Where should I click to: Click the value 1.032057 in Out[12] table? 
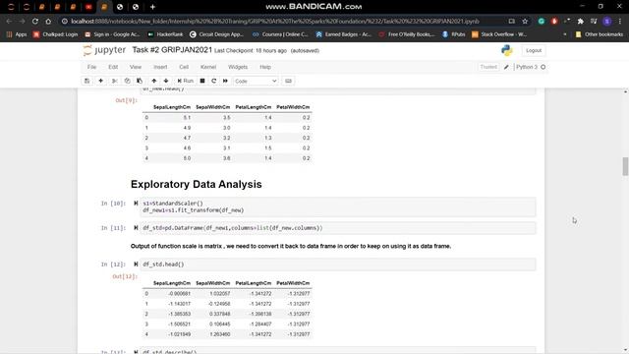click(219, 293)
